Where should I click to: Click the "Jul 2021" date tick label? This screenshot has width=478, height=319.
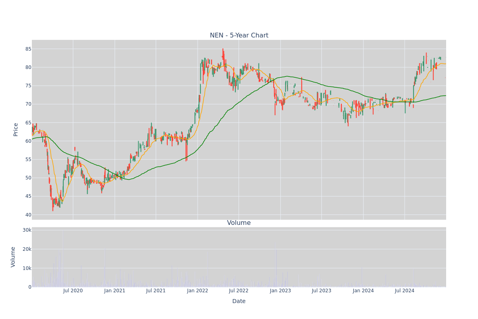156,291
